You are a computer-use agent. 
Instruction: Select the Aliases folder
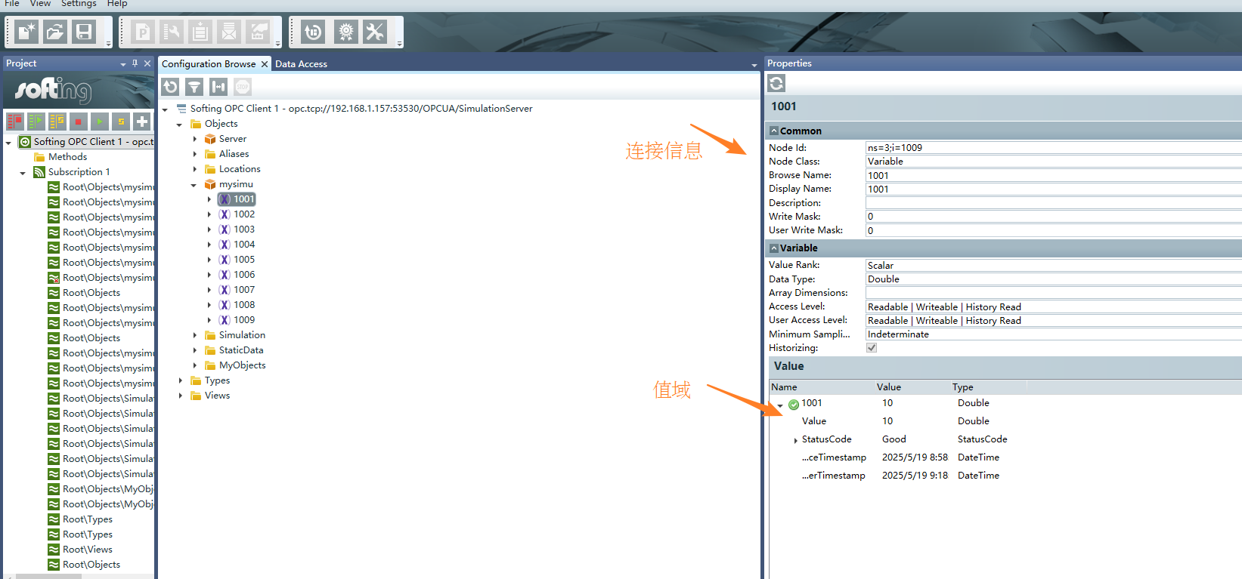(x=227, y=154)
